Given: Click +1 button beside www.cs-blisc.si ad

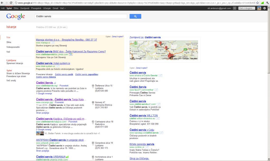Looking at the screenshot, I should pos(147,147).
